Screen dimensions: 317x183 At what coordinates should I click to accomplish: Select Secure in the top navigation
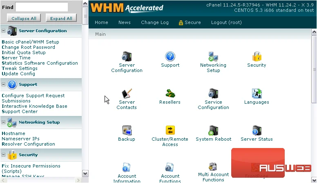coord(193,22)
